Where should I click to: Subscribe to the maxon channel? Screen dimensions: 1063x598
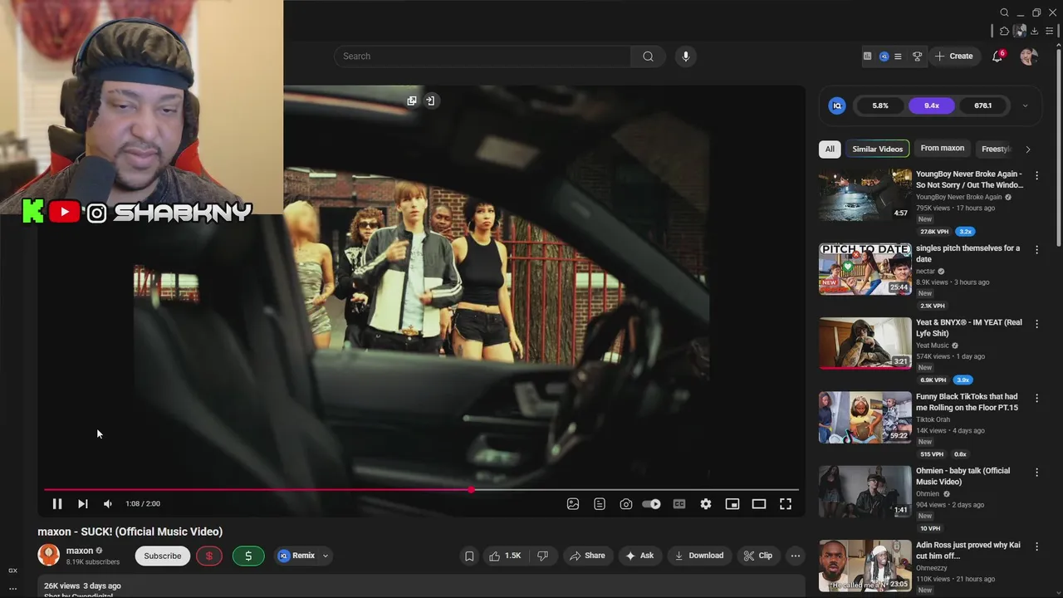[x=163, y=556]
